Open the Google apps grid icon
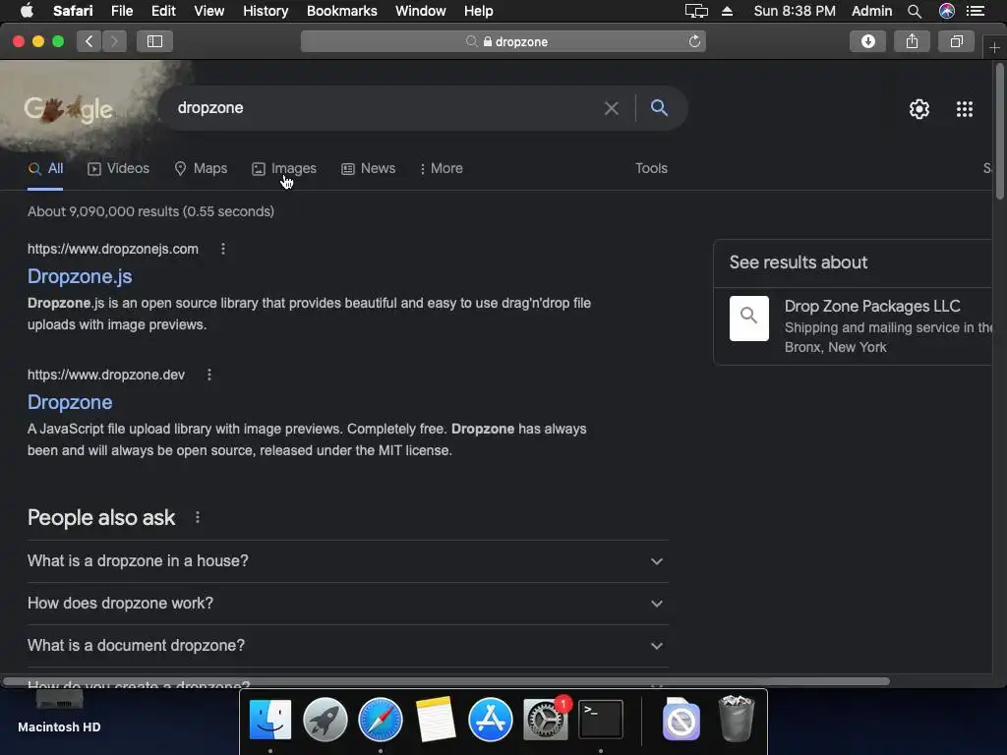The height and width of the screenshot is (755, 1007). pos(965,109)
